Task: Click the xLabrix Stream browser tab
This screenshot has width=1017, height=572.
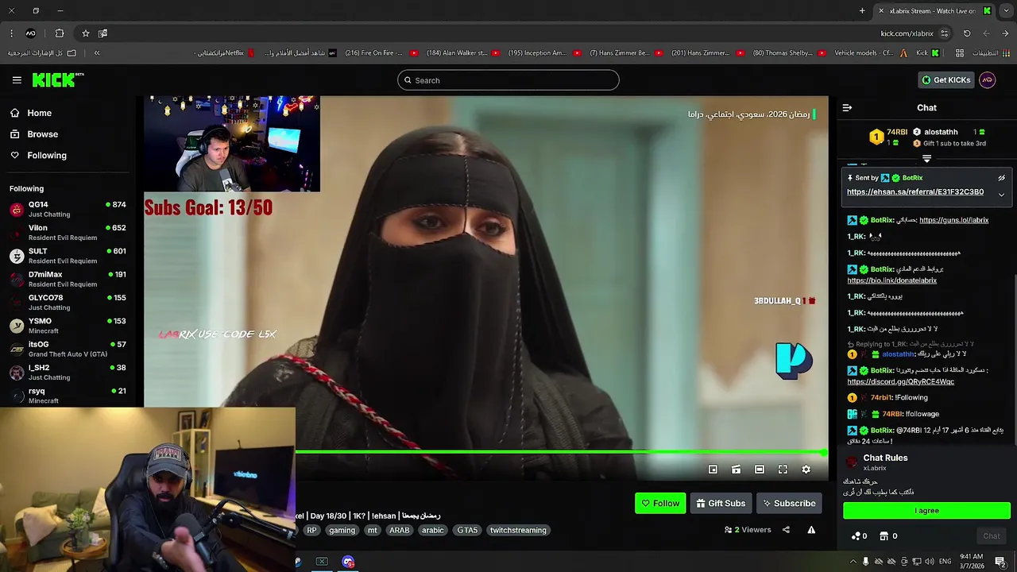Action: 934,10
